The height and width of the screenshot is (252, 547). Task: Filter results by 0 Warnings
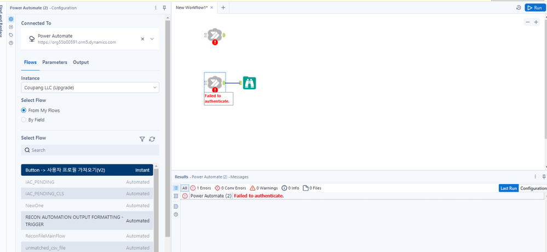[x=264, y=188]
